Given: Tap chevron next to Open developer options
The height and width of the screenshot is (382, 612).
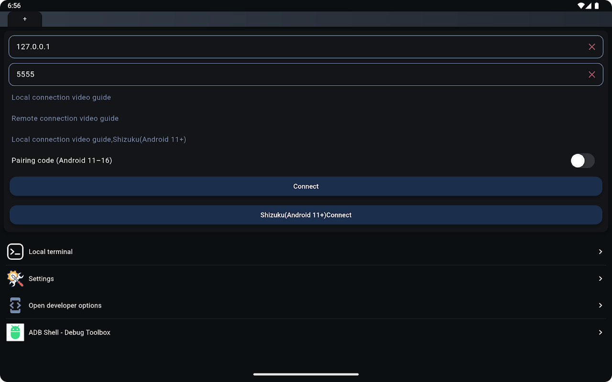Looking at the screenshot, I should (x=601, y=305).
